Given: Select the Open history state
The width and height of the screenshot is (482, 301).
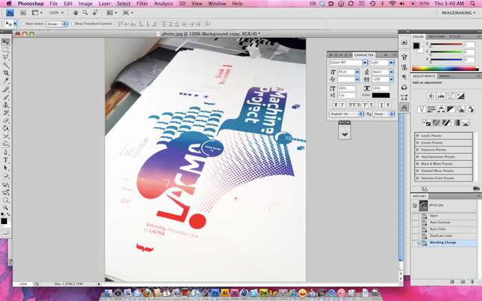Looking at the screenshot, I should [x=434, y=216].
